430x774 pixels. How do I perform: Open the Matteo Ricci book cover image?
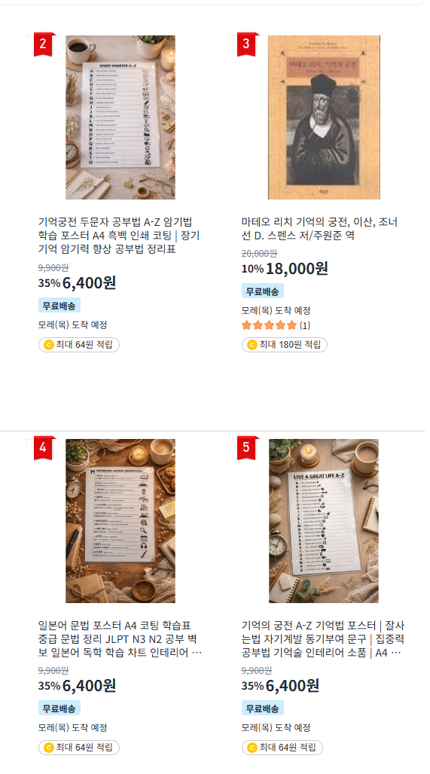pos(324,117)
